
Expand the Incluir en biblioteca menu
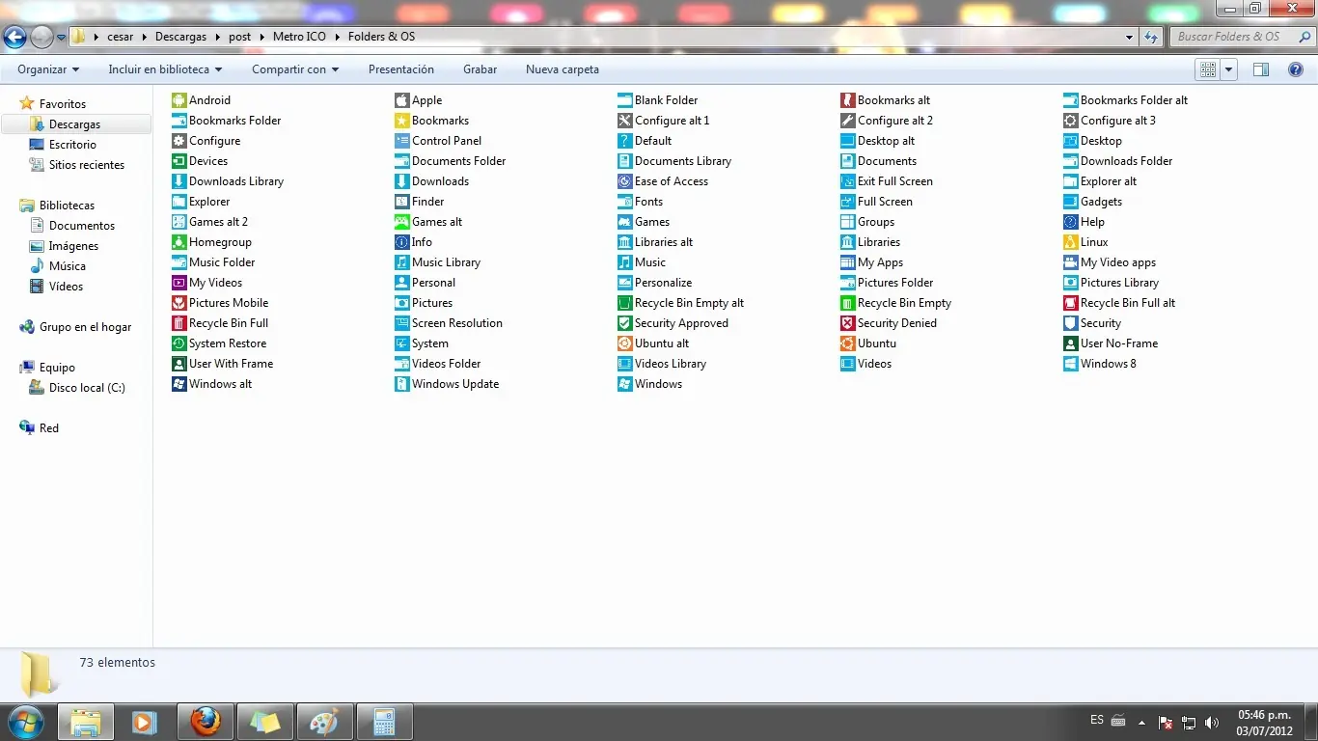click(x=165, y=69)
